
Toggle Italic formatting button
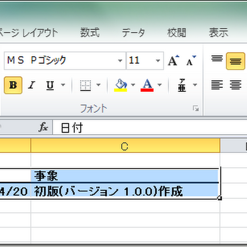32,85
